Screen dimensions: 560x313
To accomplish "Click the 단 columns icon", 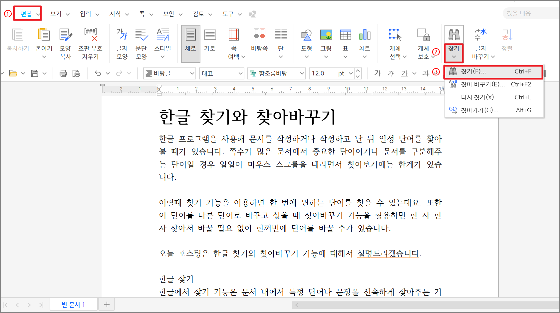I will pos(281,35).
